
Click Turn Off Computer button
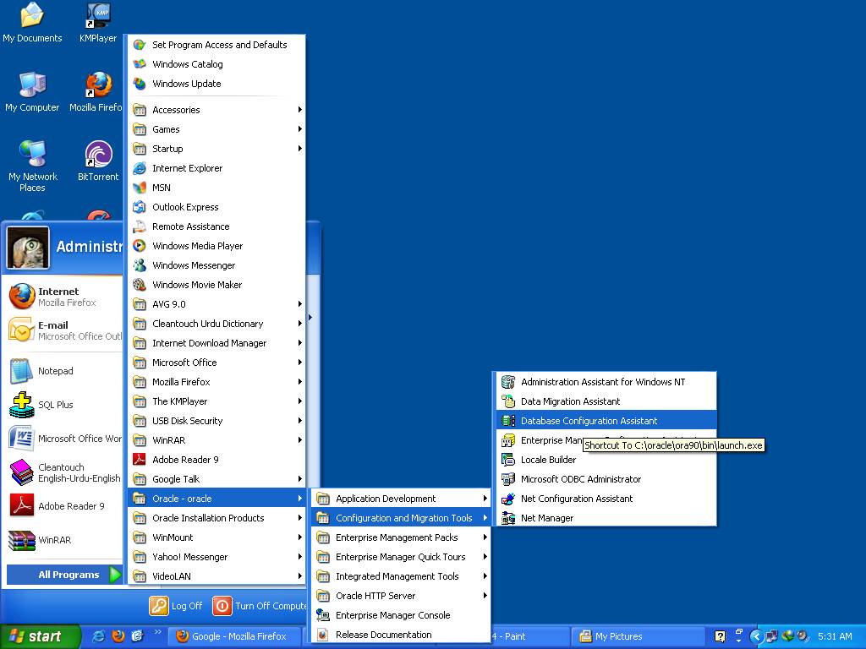(x=260, y=605)
